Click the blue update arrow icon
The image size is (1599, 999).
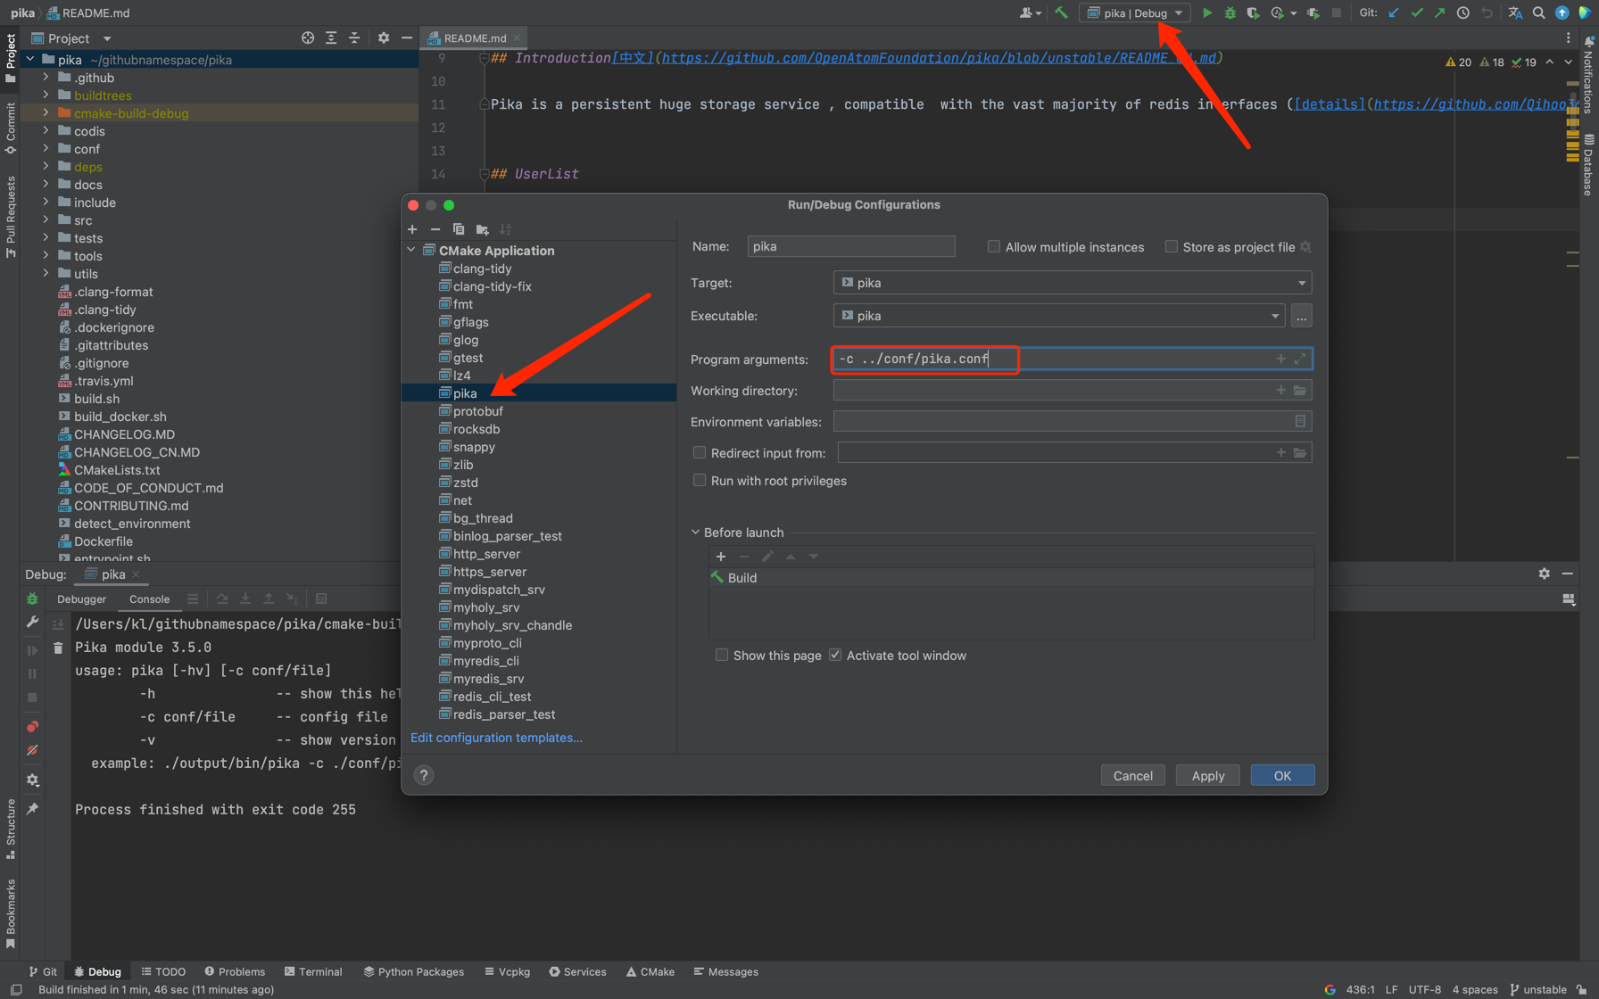point(1562,12)
